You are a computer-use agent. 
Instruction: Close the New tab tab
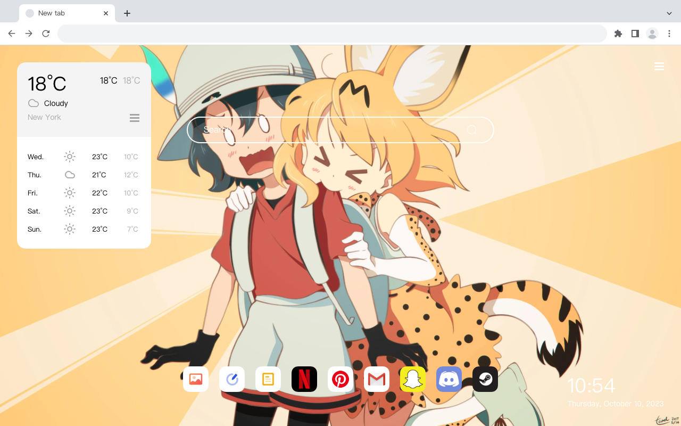[x=106, y=13]
